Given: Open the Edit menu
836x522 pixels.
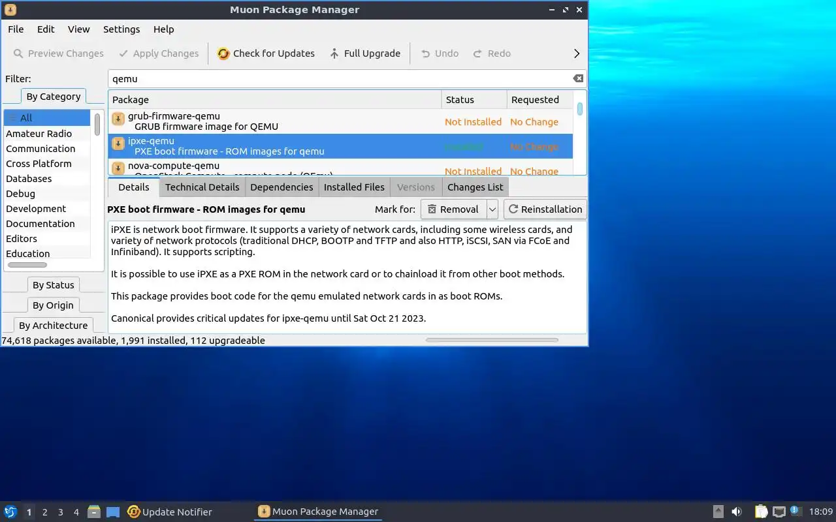Looking at the screenshot, I should pos(46,29).
